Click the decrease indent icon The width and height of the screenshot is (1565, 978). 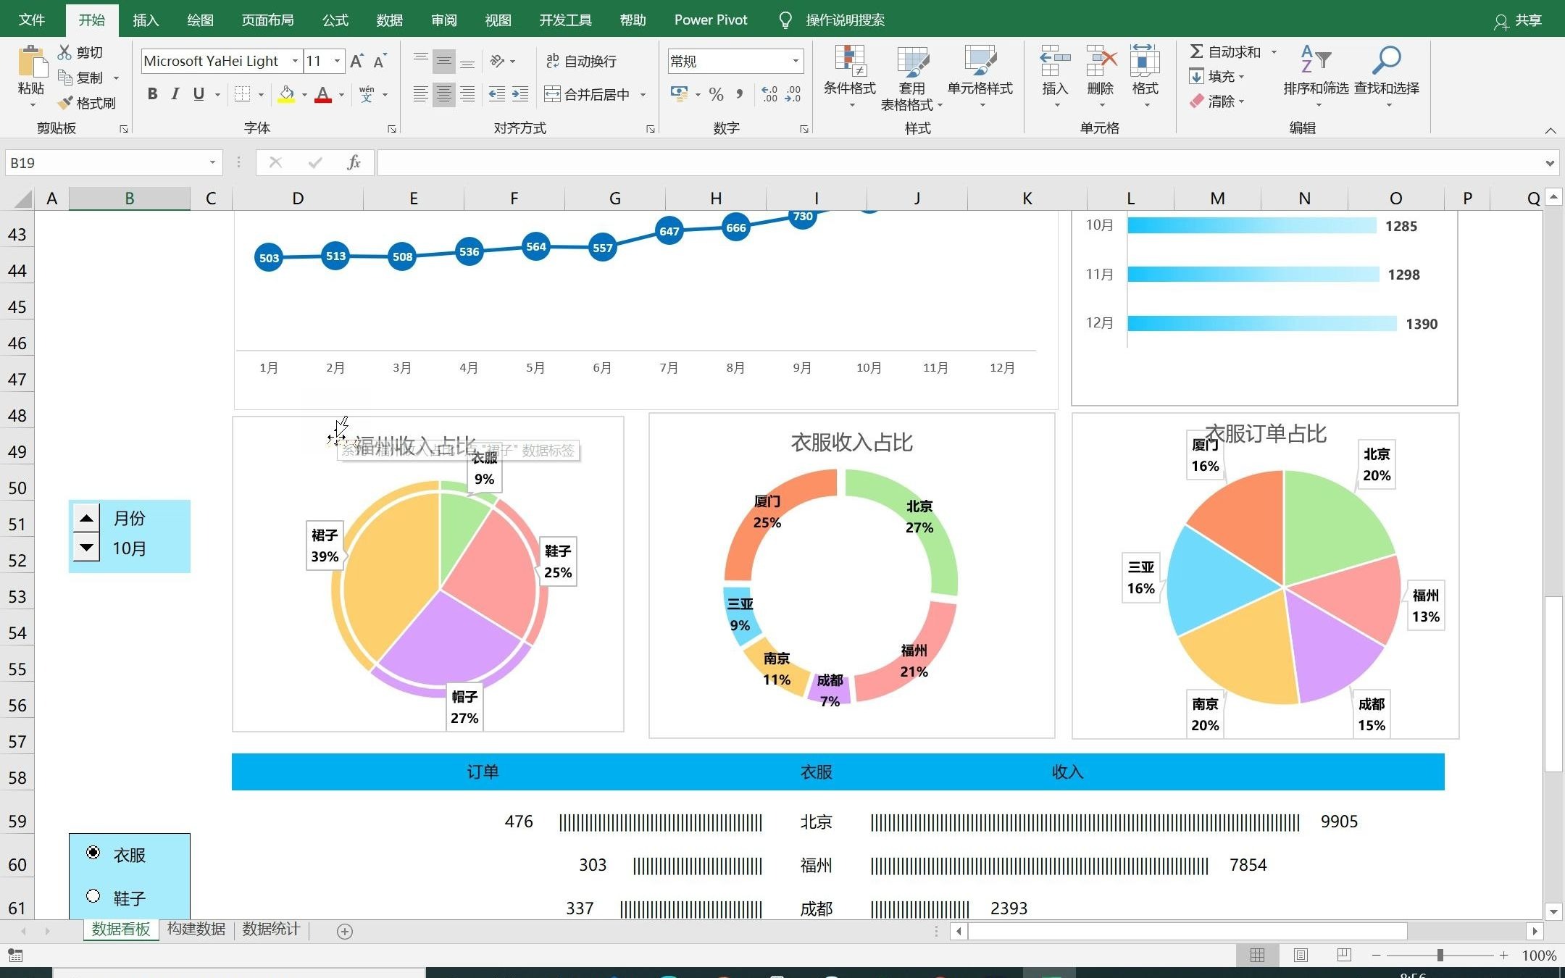(x=497, y=94)
